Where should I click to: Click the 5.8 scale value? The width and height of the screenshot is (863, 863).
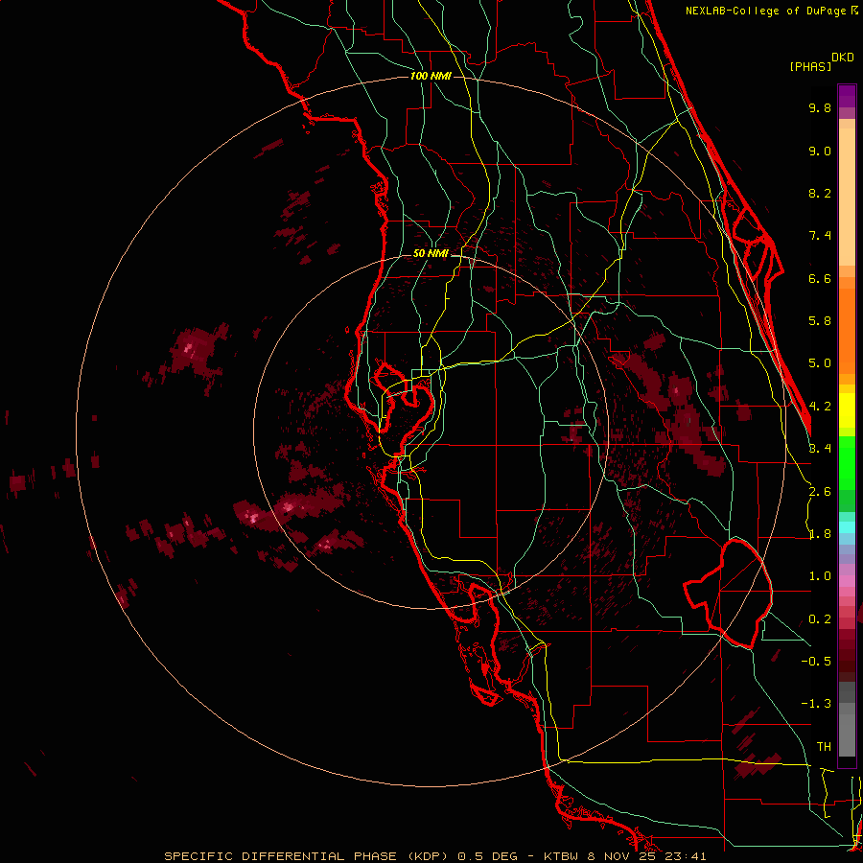point(820,321)
